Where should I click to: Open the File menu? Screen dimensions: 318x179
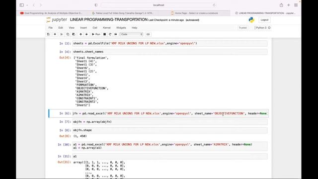tap(51, 28)
